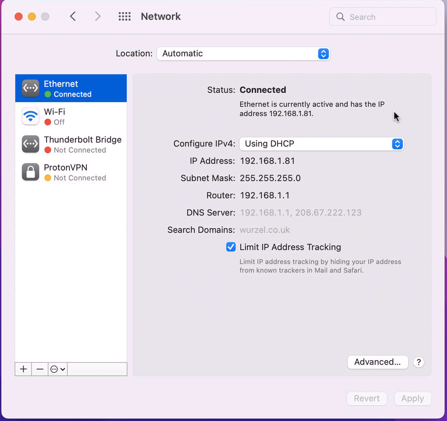Image resolution: width=447 pixels, height=421 pixels.
Task: Open the service action menu with ellipsis
Action: (x=58, y=369)
